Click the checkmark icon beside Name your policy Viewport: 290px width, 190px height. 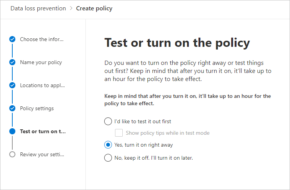point(12,62)
